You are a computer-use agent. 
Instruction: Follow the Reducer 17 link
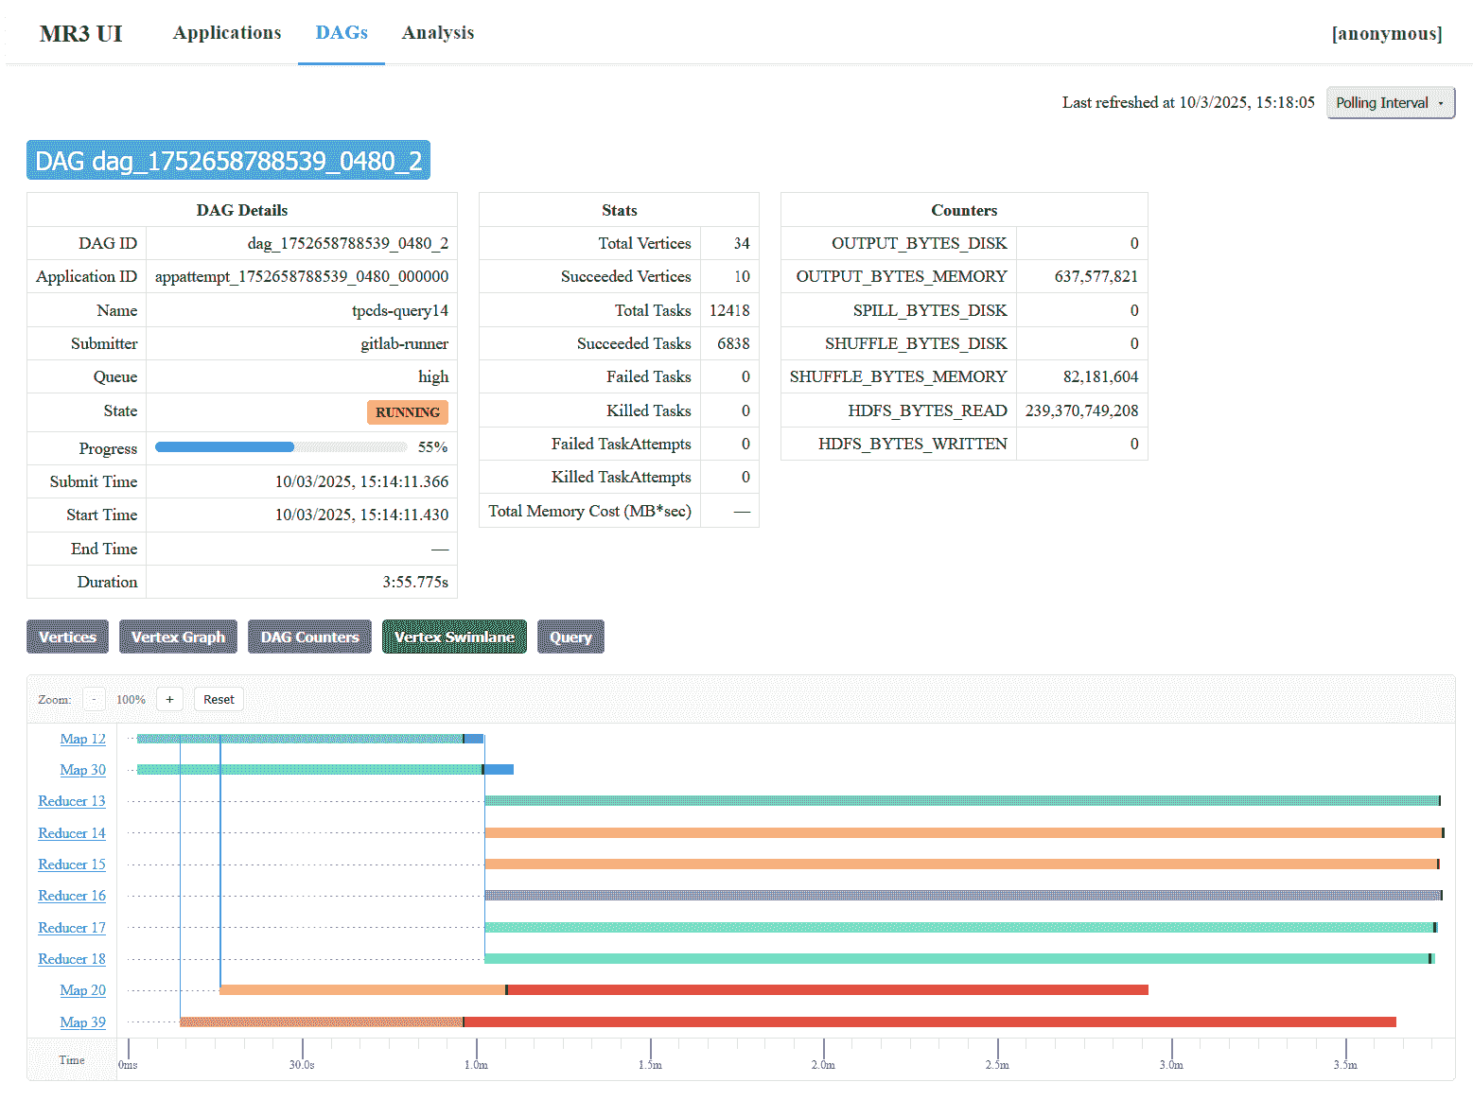72,928
